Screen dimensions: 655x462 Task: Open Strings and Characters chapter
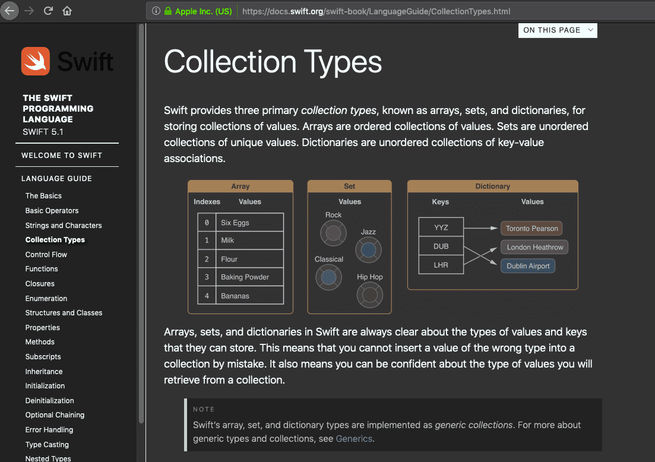tap(64, 225)
